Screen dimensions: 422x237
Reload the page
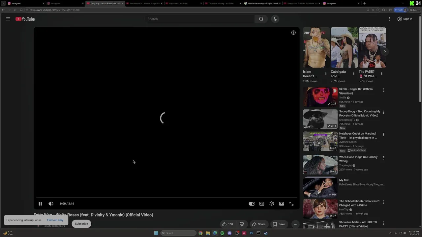15,10
